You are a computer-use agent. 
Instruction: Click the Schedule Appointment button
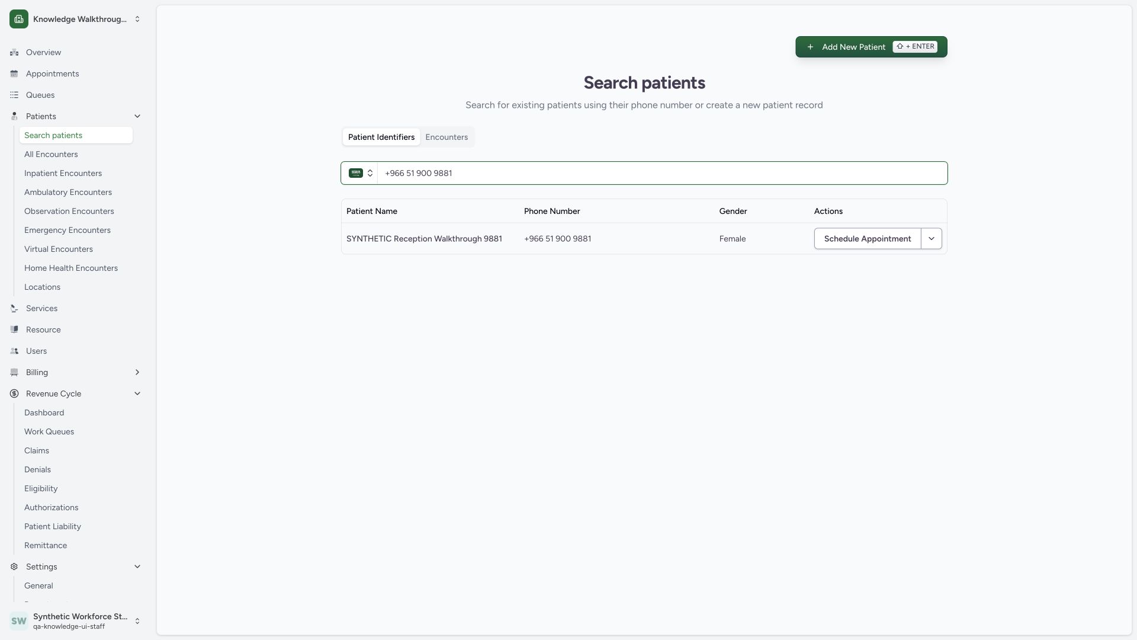click(868, 239)
